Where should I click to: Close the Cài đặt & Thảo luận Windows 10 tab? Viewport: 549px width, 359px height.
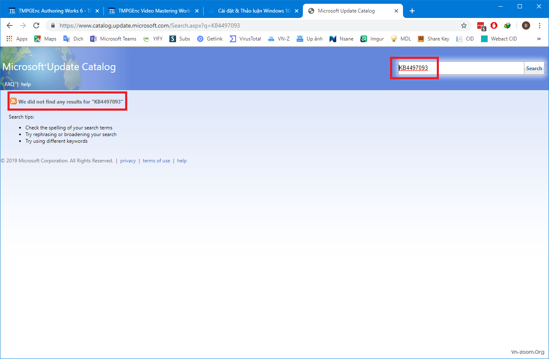pyautogui.click(x=297, y=11)
